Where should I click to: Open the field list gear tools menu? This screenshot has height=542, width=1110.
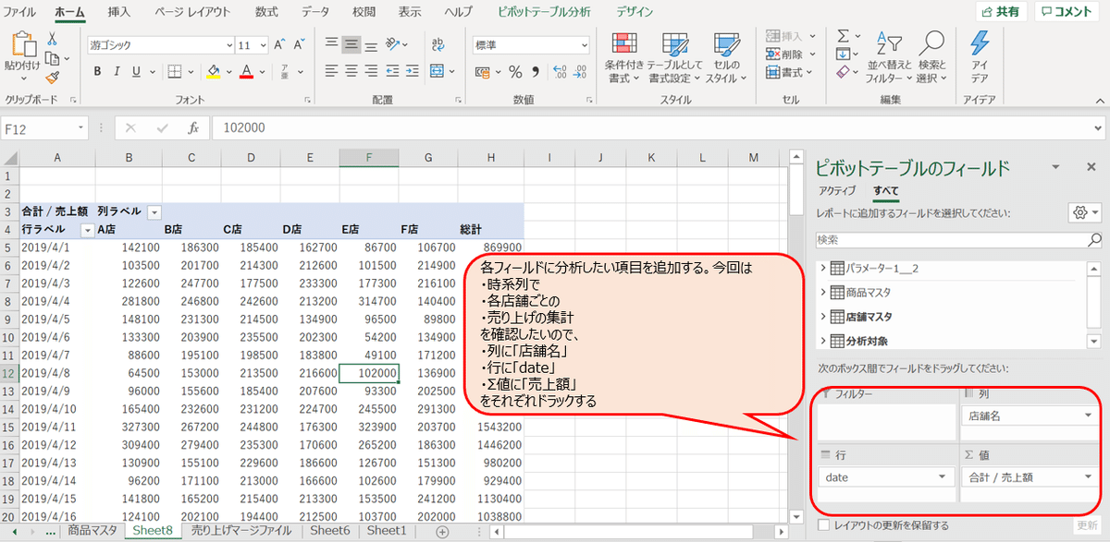pyautogui.click(x=1085, y=212)
